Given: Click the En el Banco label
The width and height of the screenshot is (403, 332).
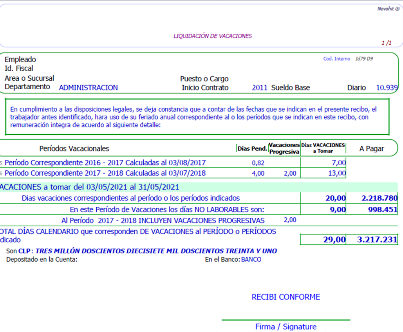Looking at the screenshot, I should point(222,260).
